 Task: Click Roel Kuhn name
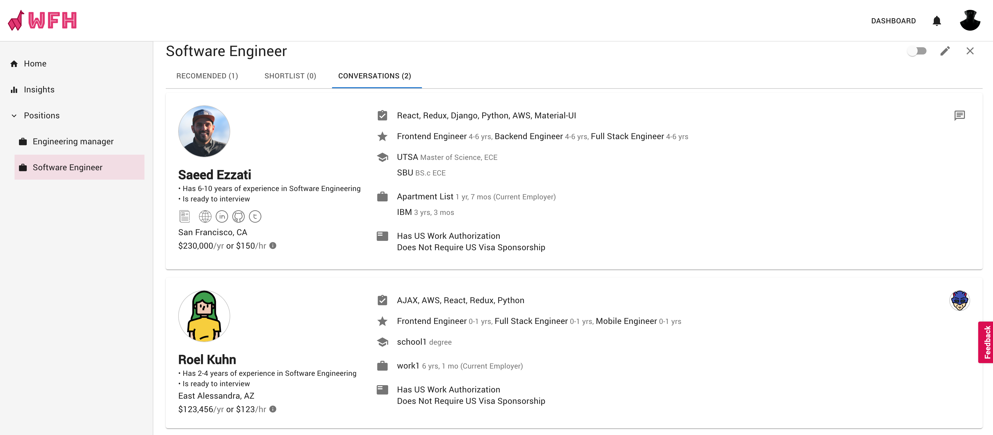(x=207, y=359)
